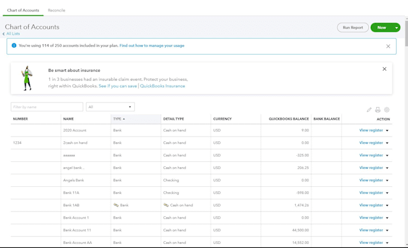Open the table settings gear icon
The width and height of the screenshot is (408, 248).
click(386, 110)
